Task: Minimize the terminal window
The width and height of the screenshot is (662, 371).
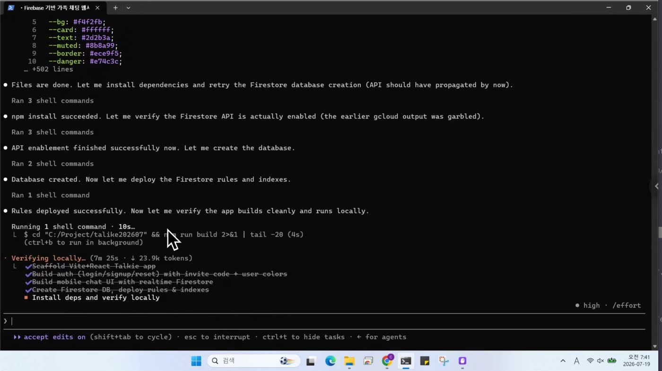Action: pos(609,8)
